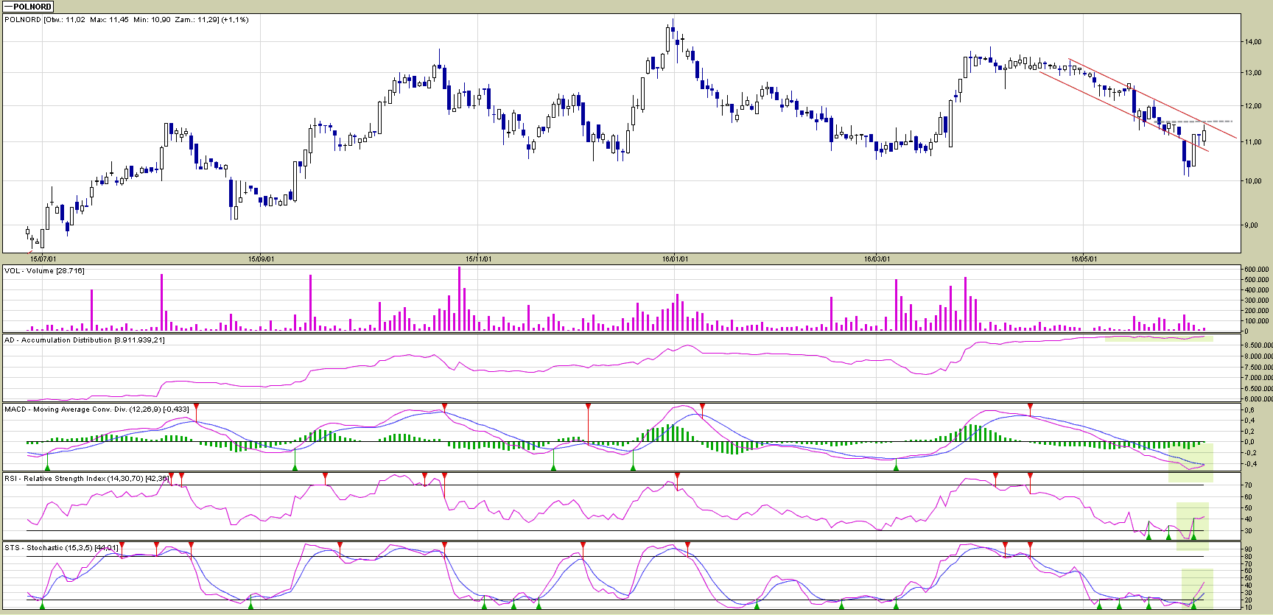Click the 16/01/01 date label on time axis

pos(675,259)
